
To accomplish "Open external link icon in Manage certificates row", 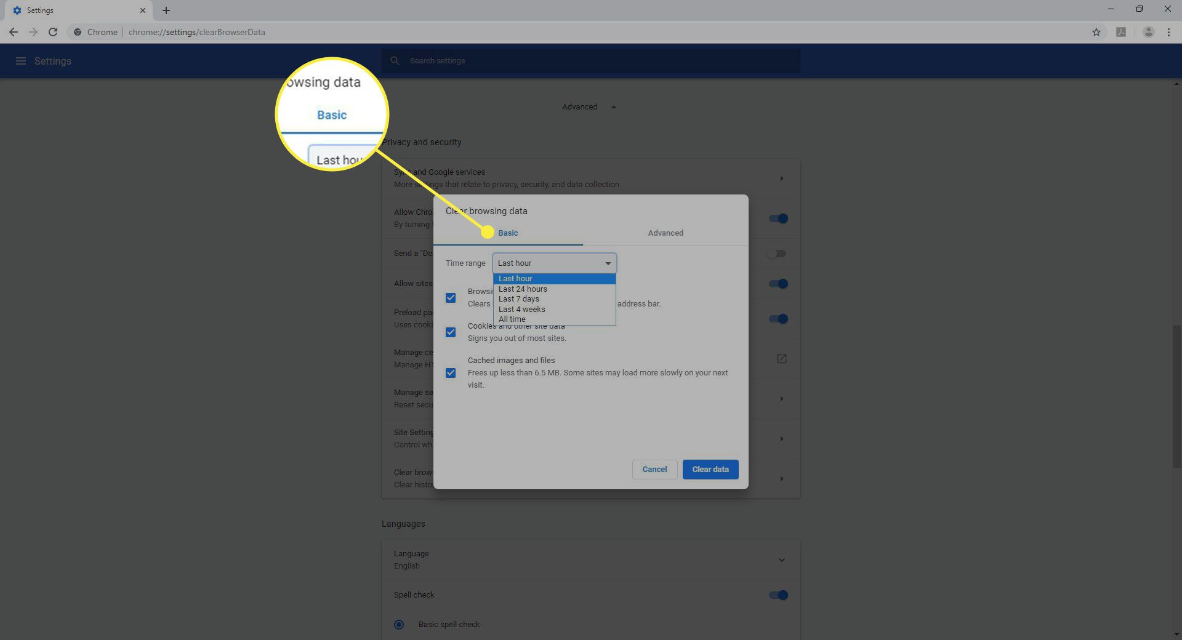I will click(x=782, y=359).
